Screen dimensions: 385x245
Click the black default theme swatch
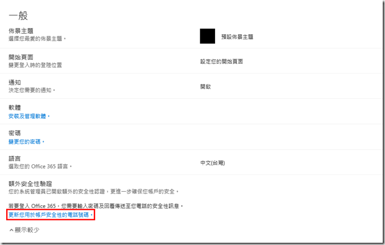pos(208,36)
